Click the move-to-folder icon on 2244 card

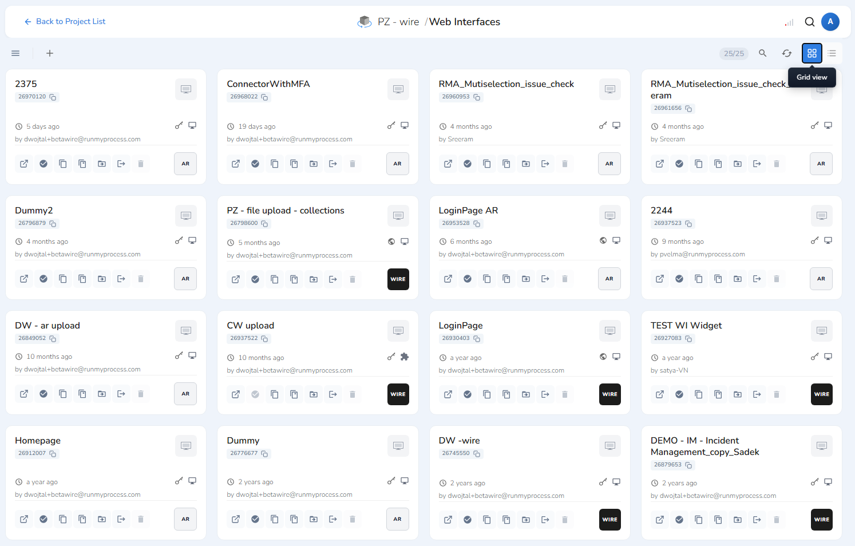(738, 279)
